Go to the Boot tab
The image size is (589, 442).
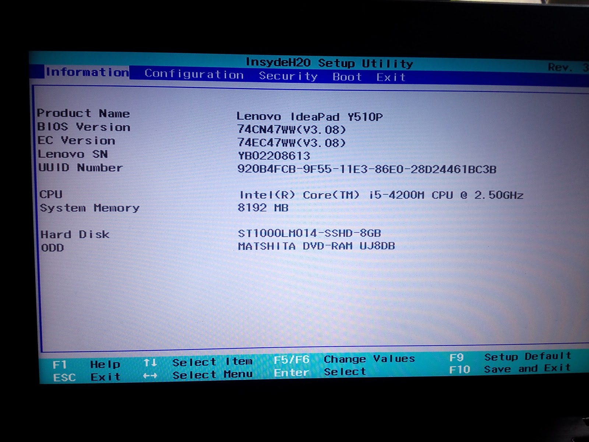(x=347, y=77)
